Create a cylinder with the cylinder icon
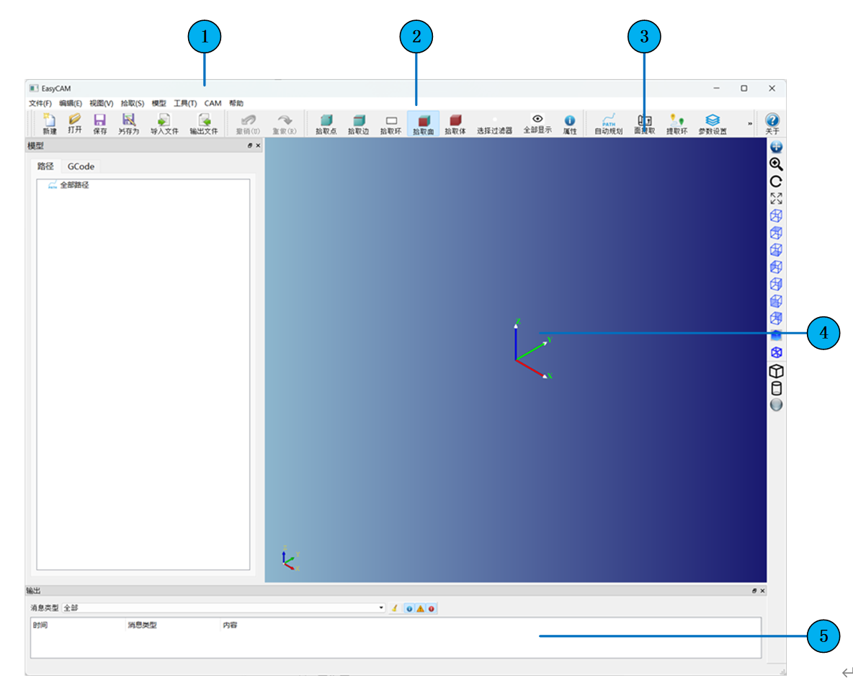 [x=776, y=388]
